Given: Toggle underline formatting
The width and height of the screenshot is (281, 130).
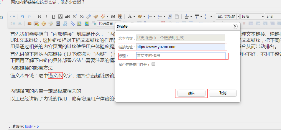Looking at the screenshot, I should coord(53,17).
